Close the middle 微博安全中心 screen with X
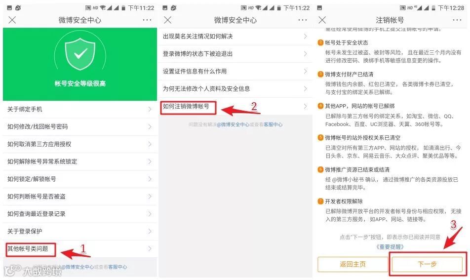 [168, 20]
